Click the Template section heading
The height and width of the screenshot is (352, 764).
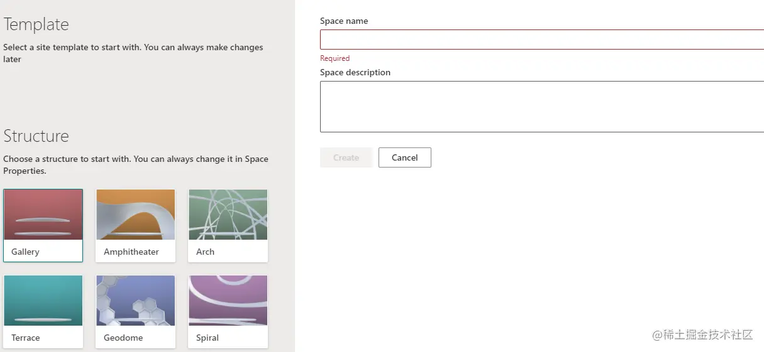point(36,24)
